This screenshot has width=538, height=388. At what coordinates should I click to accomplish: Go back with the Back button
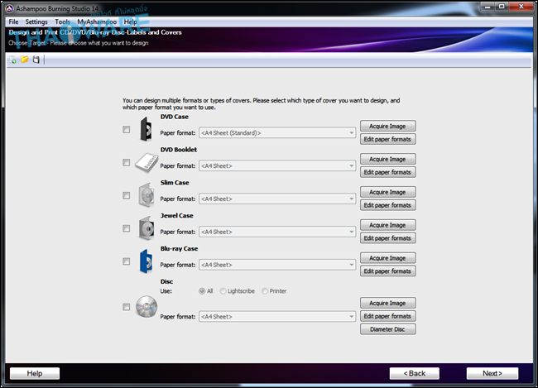[x=415, y=373]
